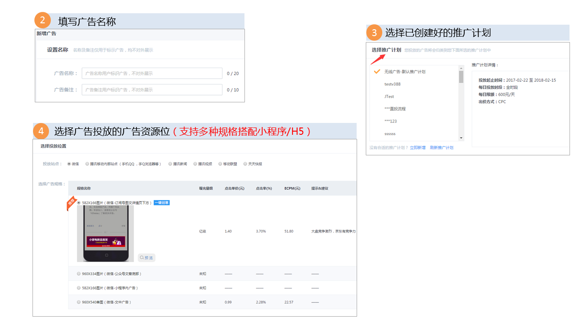Click the ECPM(元) column header
The image size is (586, 329).
tap(292, 188)
